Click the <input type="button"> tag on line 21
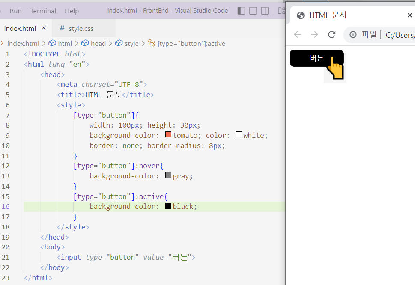415x285 pixels. click(126, 257)
